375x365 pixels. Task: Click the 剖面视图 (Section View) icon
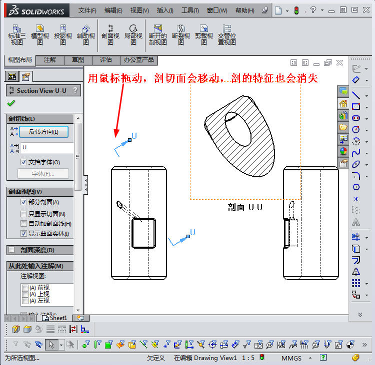[110, 35]
